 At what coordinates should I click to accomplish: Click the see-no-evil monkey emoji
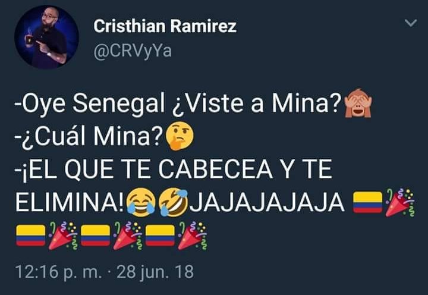(358, 103)
